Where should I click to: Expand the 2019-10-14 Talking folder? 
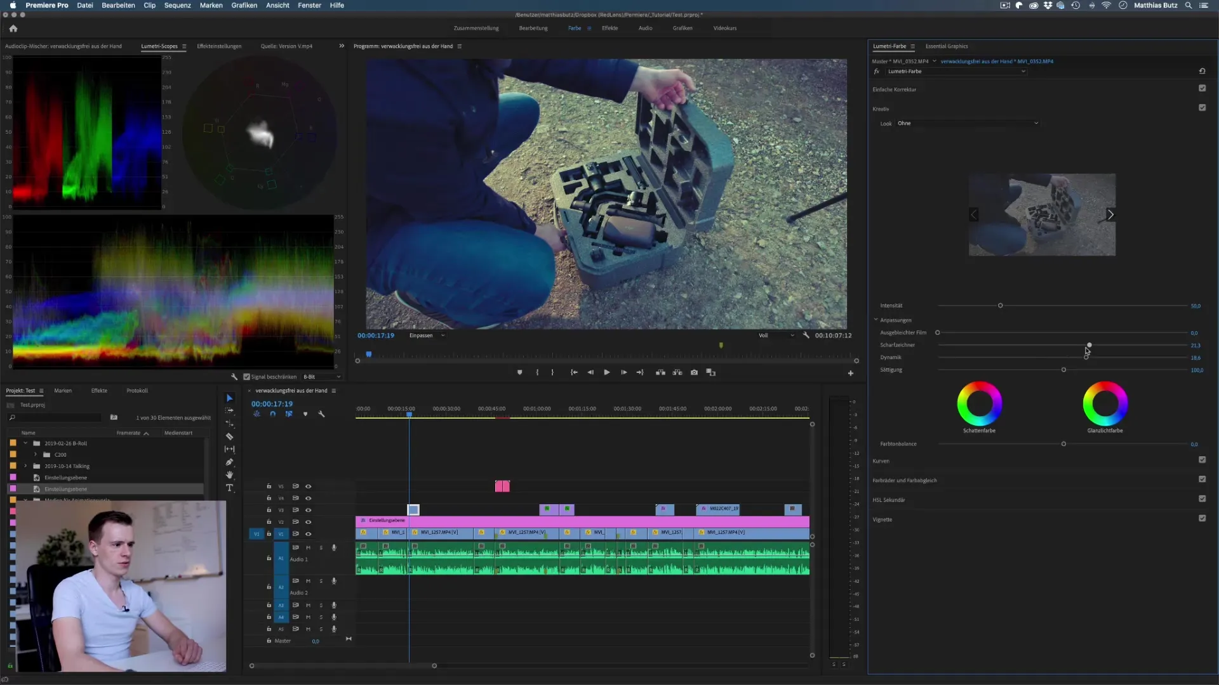(x=25, y=466)
